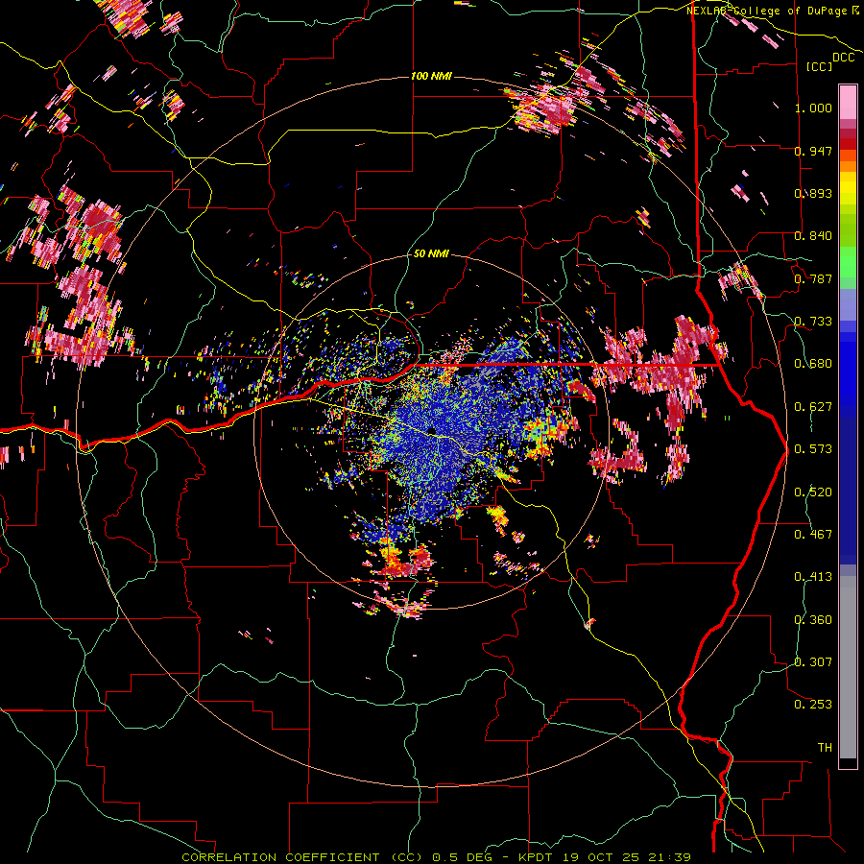
Task: Click the 0.413 value on the color scale
Action: click(813, 577)
